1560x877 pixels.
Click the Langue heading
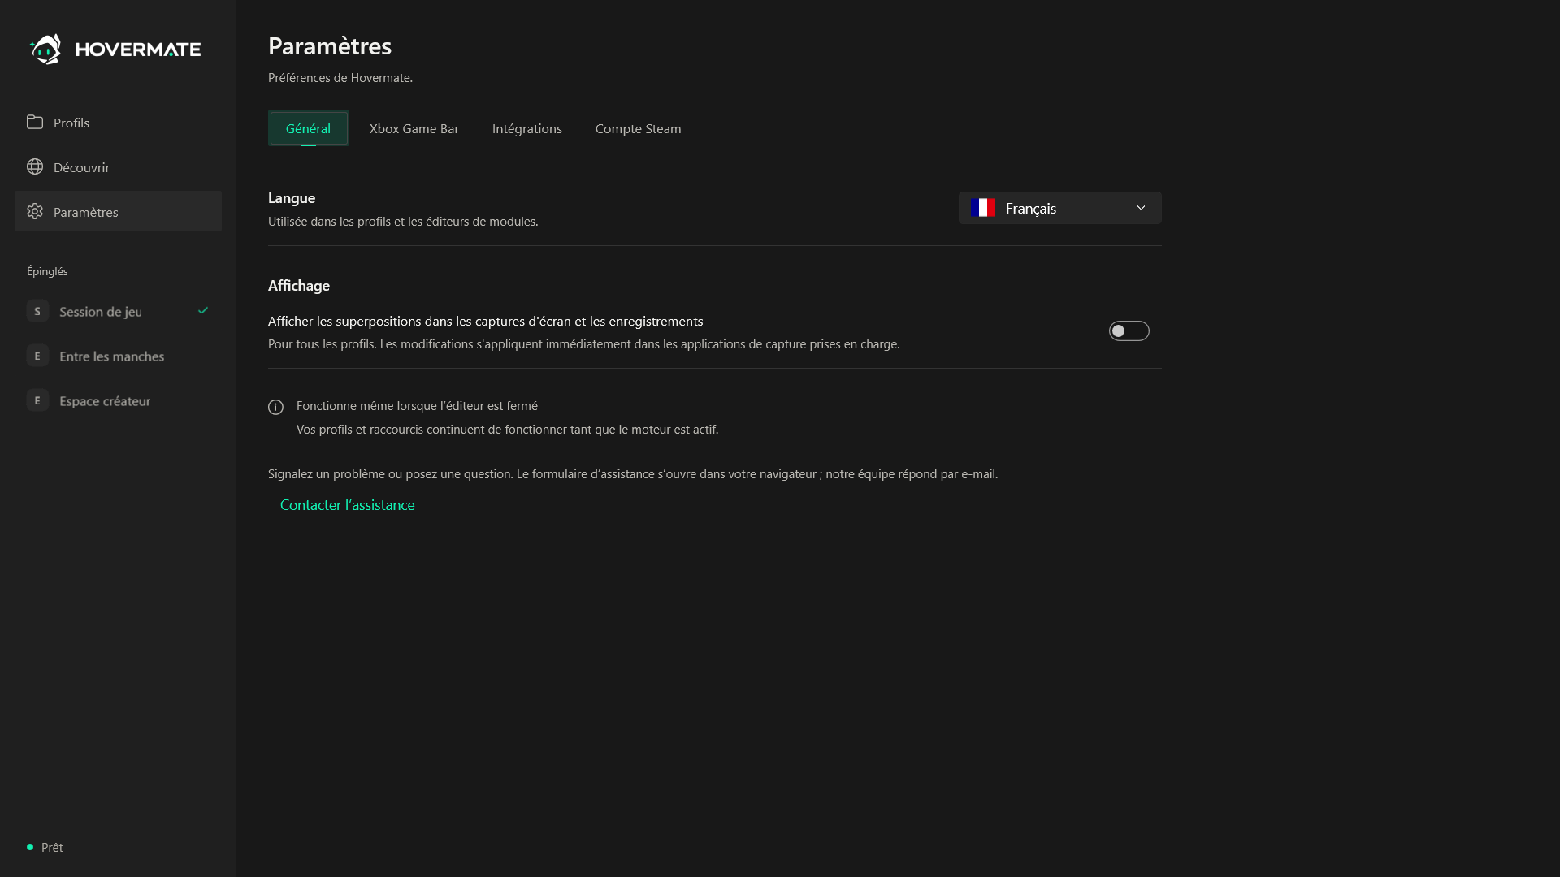292,197
